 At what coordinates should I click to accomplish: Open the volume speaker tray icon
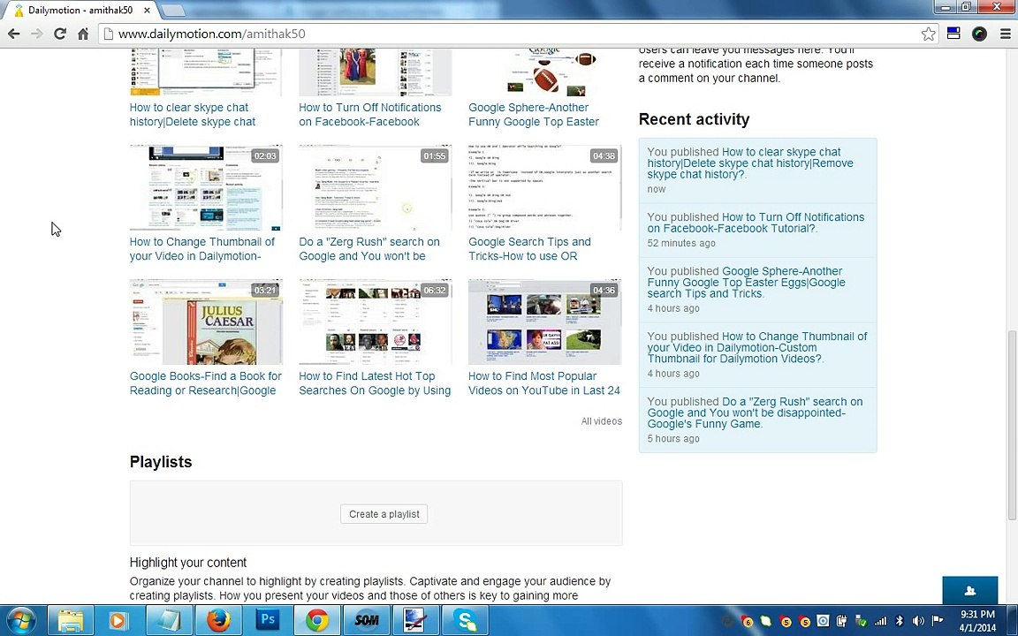[918, 621]
